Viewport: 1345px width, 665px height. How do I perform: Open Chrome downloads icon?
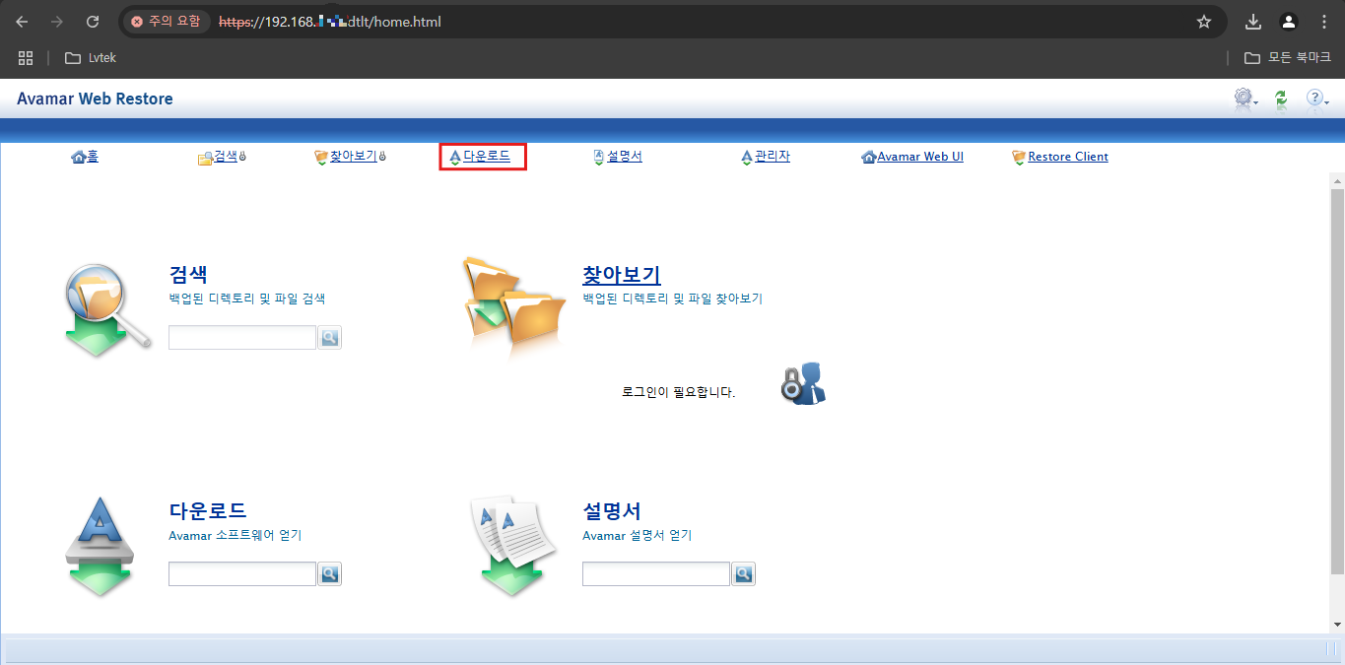1253,21
